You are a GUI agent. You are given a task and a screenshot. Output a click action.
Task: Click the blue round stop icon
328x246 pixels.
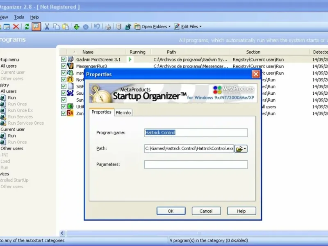(86, 27)
